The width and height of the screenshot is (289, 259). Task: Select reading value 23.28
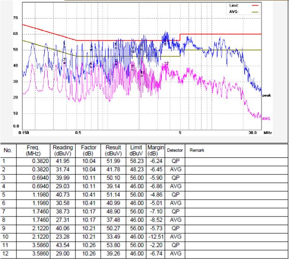[62, 237]
